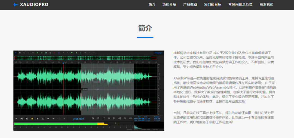Open the Language dropdown in the editor

[159, 52]
